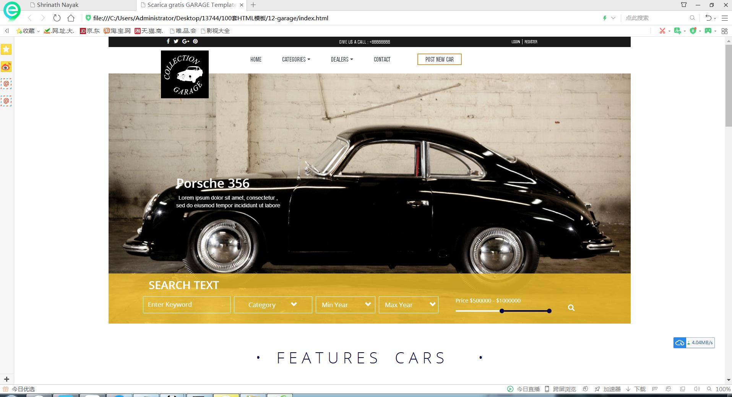Click the green lightning speed mode icon
This screenshot has height=397, width=732.
[605, 18]
